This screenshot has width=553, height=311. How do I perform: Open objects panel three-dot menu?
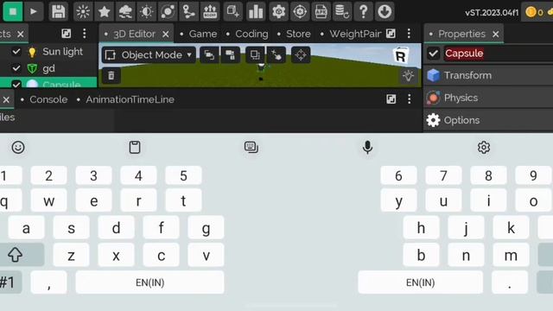point(85,34)
